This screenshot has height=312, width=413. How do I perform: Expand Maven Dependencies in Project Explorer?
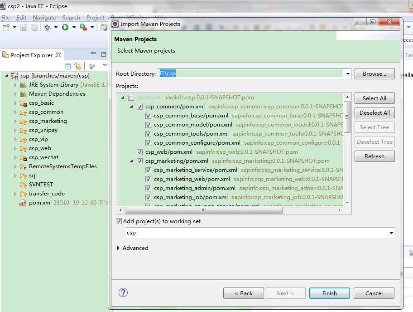15,94
